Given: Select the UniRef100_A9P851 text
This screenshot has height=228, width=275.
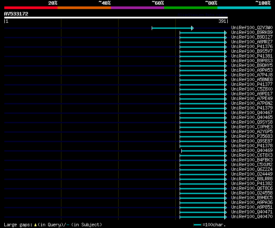Looking at the screenshot, I should [x=252, y=207].
